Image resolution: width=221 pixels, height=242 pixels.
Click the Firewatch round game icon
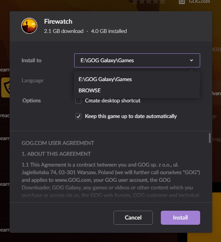click(29, 26)
